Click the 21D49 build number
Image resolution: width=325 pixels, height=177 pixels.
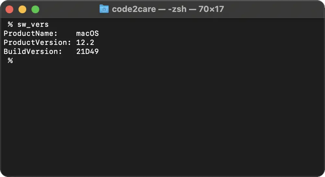click(x=87, y=52)
